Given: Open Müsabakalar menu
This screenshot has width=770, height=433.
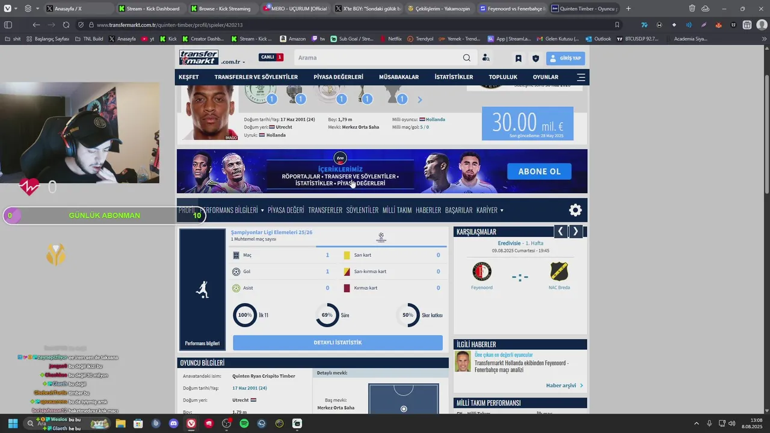Looking at the screenshot, I should click(399, 77).
